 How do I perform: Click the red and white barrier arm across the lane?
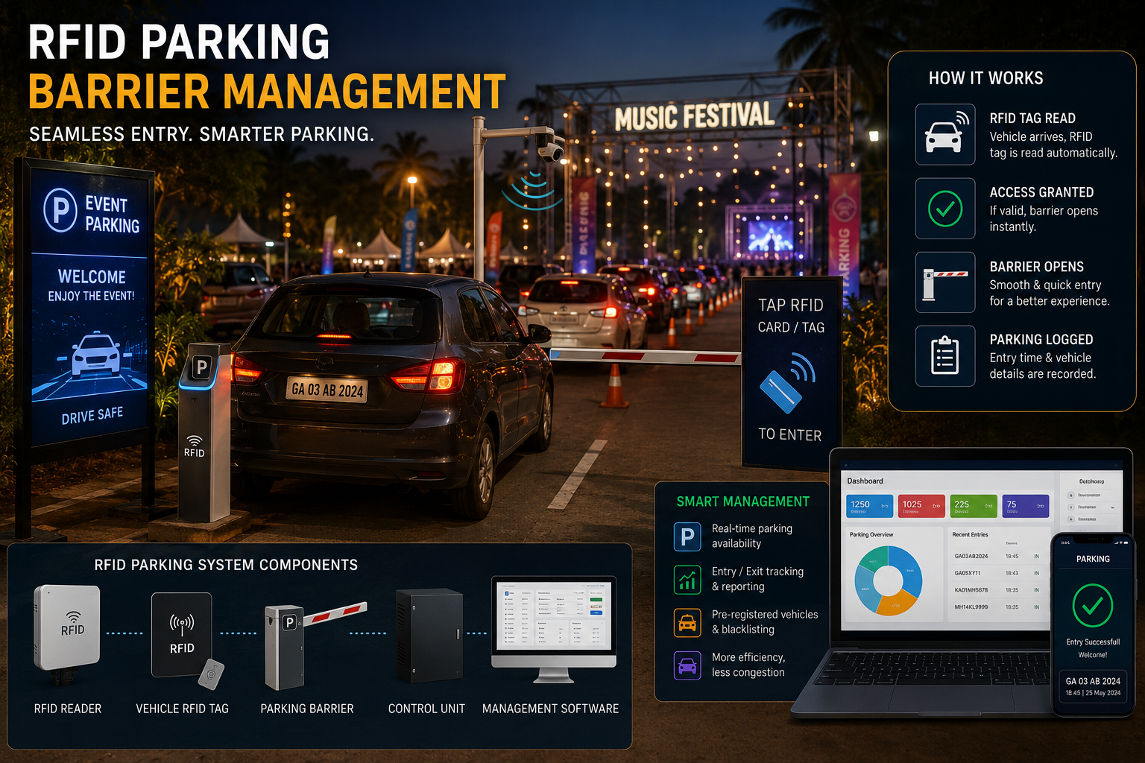(x=645, y=356)
